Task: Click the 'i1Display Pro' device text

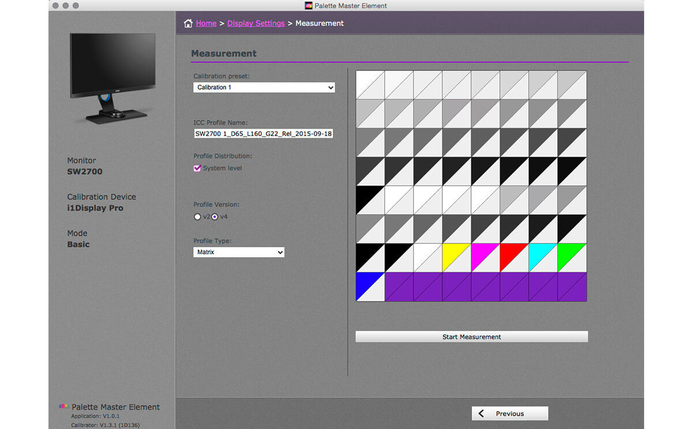Action: [95, 208]
